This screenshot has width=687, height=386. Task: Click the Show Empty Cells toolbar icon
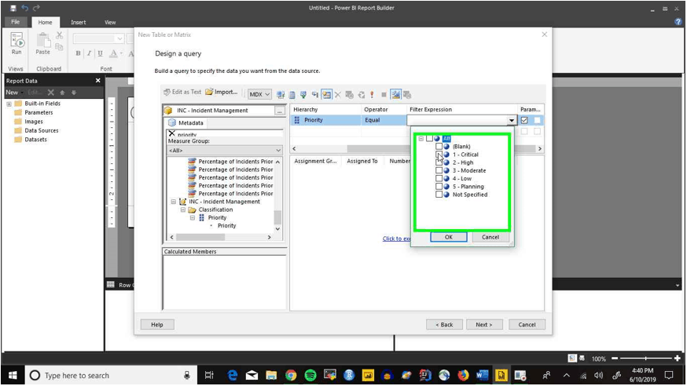[x=303, y=94]
